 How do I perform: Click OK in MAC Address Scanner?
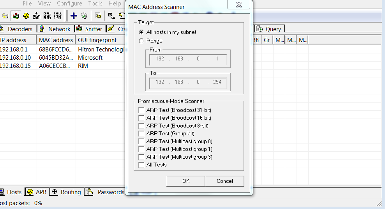(185, 181)
